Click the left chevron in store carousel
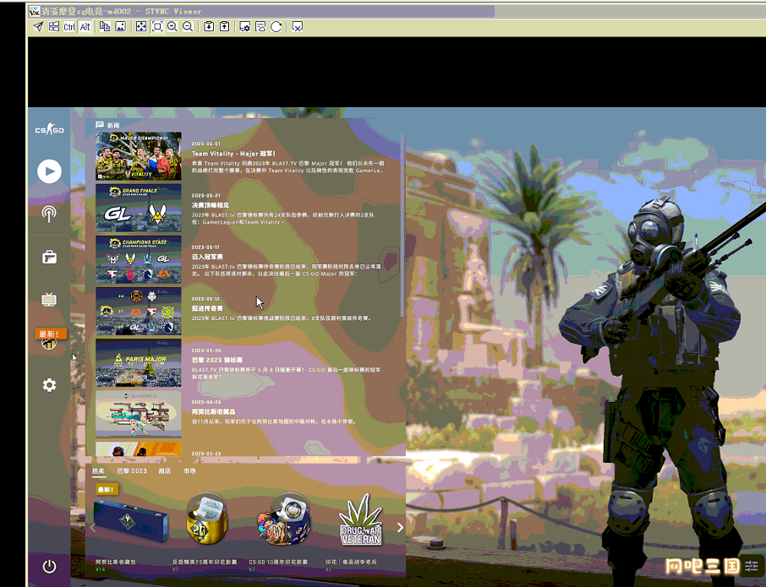 [x=92, y=528]
